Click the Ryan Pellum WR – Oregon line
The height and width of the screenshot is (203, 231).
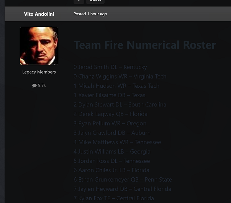coord(110,123)
